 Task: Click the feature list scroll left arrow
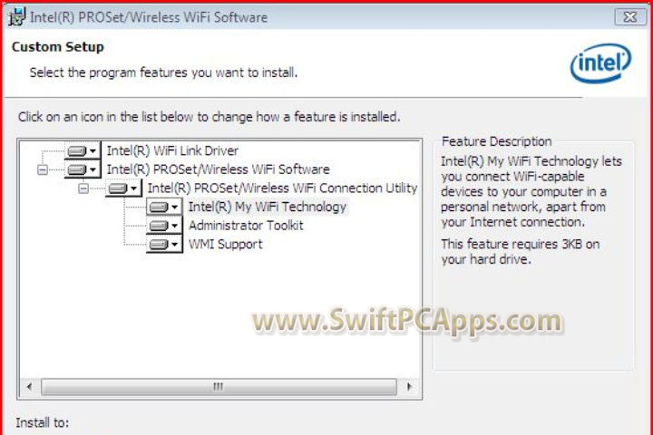point(29,387)
